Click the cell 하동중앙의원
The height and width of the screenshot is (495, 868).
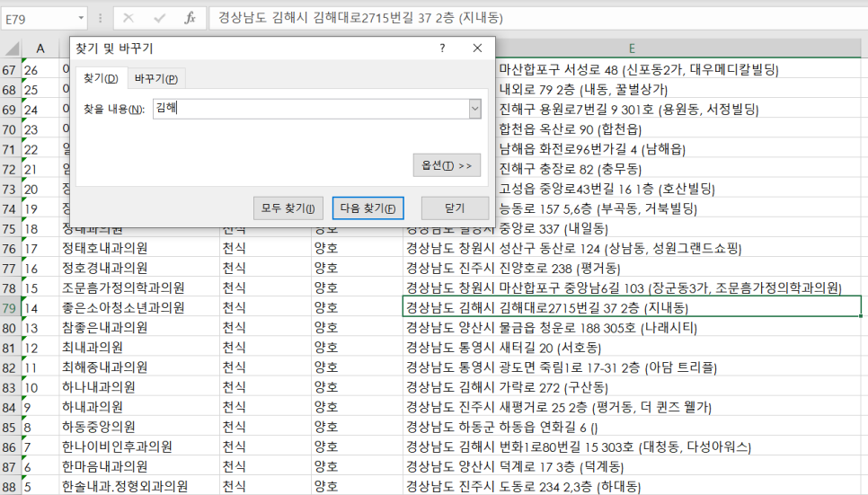click(139, 428)
